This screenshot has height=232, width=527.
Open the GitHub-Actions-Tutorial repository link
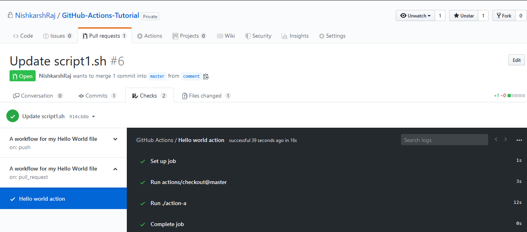101,15
